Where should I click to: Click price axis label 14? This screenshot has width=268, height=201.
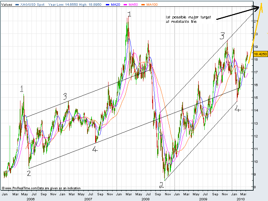pyautogui.click(x=256, y=110)
